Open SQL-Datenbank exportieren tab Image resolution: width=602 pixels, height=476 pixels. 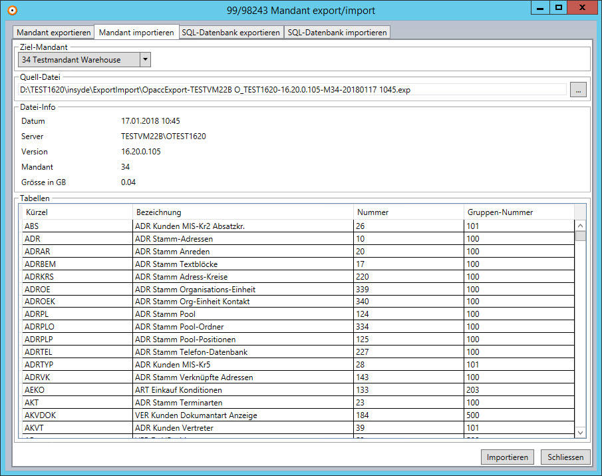(231, 32)
